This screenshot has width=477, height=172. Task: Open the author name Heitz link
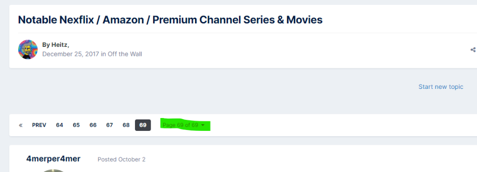[59, 45]
